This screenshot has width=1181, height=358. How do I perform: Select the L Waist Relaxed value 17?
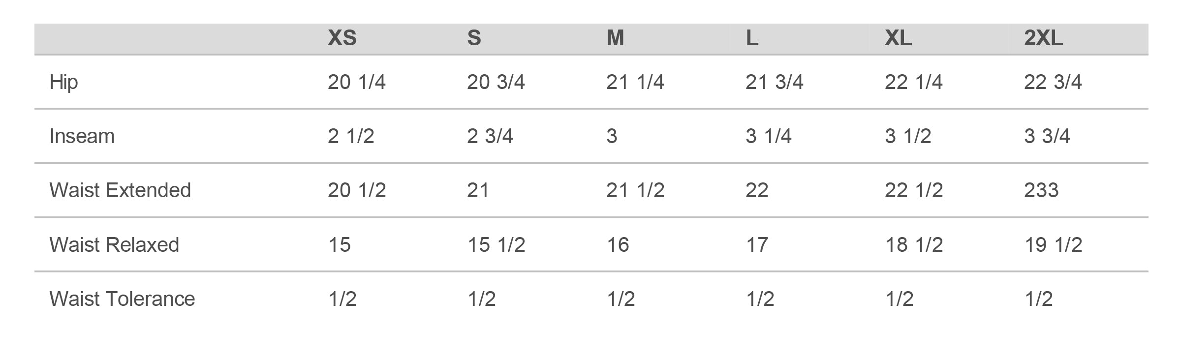point(757,245)
